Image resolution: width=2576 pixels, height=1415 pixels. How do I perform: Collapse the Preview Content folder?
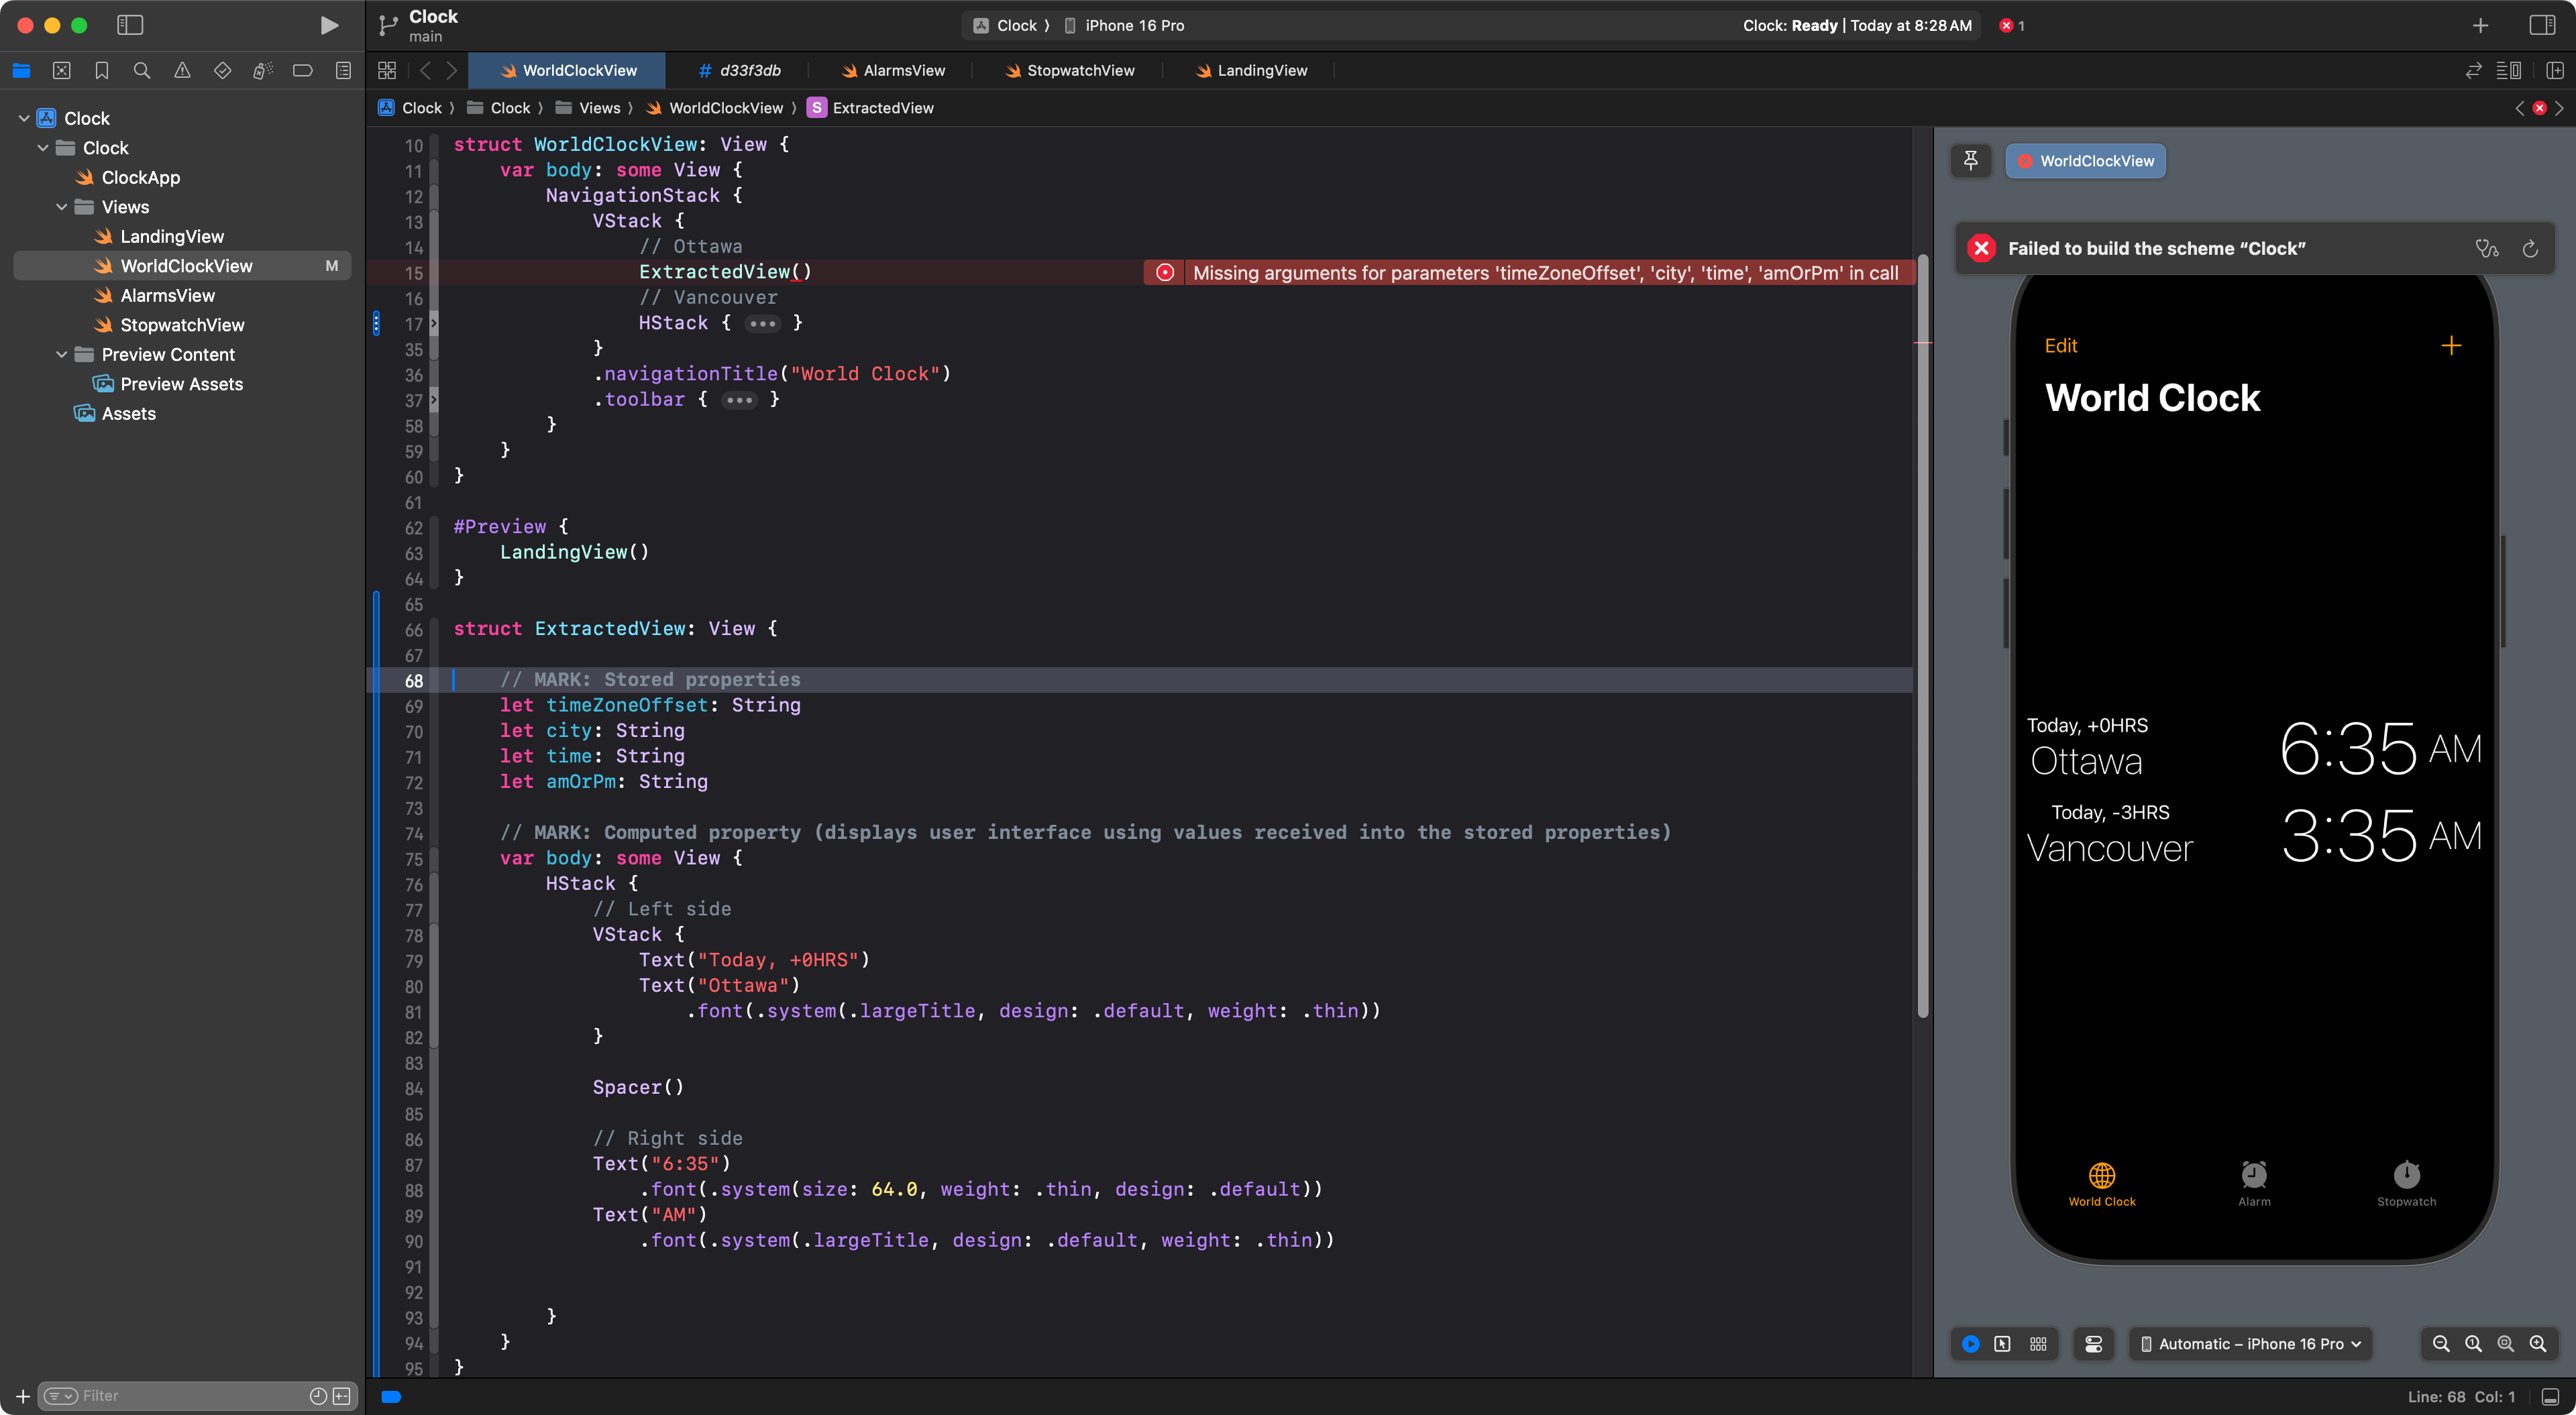tap(62, 354)
